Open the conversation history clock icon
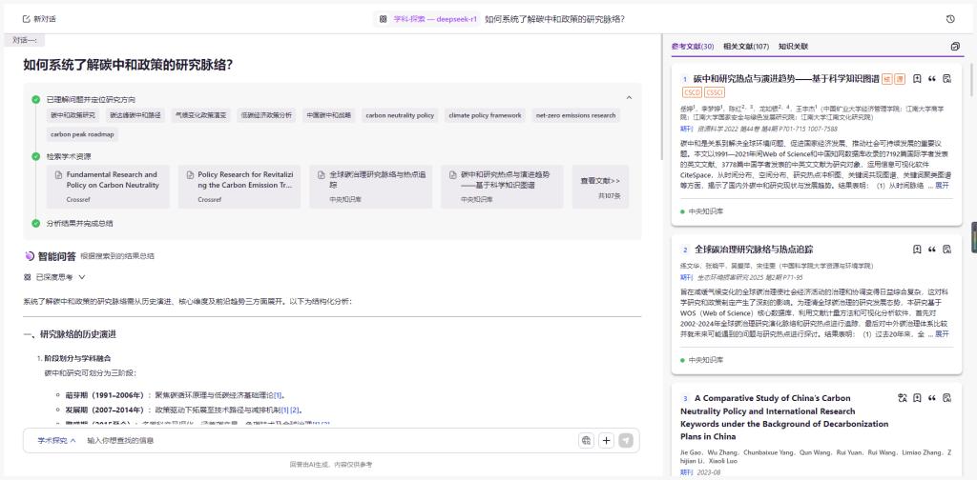 click(x=950, y=19)
